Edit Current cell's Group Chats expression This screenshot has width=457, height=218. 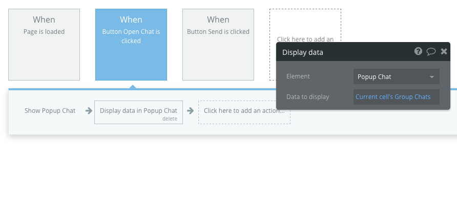(x=393, y=97)
